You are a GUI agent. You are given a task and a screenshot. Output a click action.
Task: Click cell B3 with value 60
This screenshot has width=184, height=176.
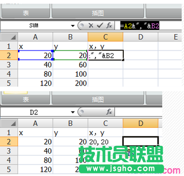click(x=70, y=64)
